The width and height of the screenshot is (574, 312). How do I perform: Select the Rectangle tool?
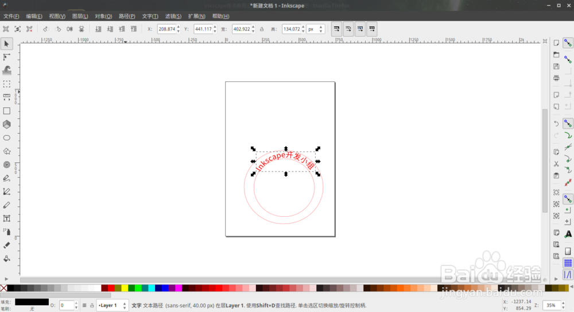tap(6, 111)
